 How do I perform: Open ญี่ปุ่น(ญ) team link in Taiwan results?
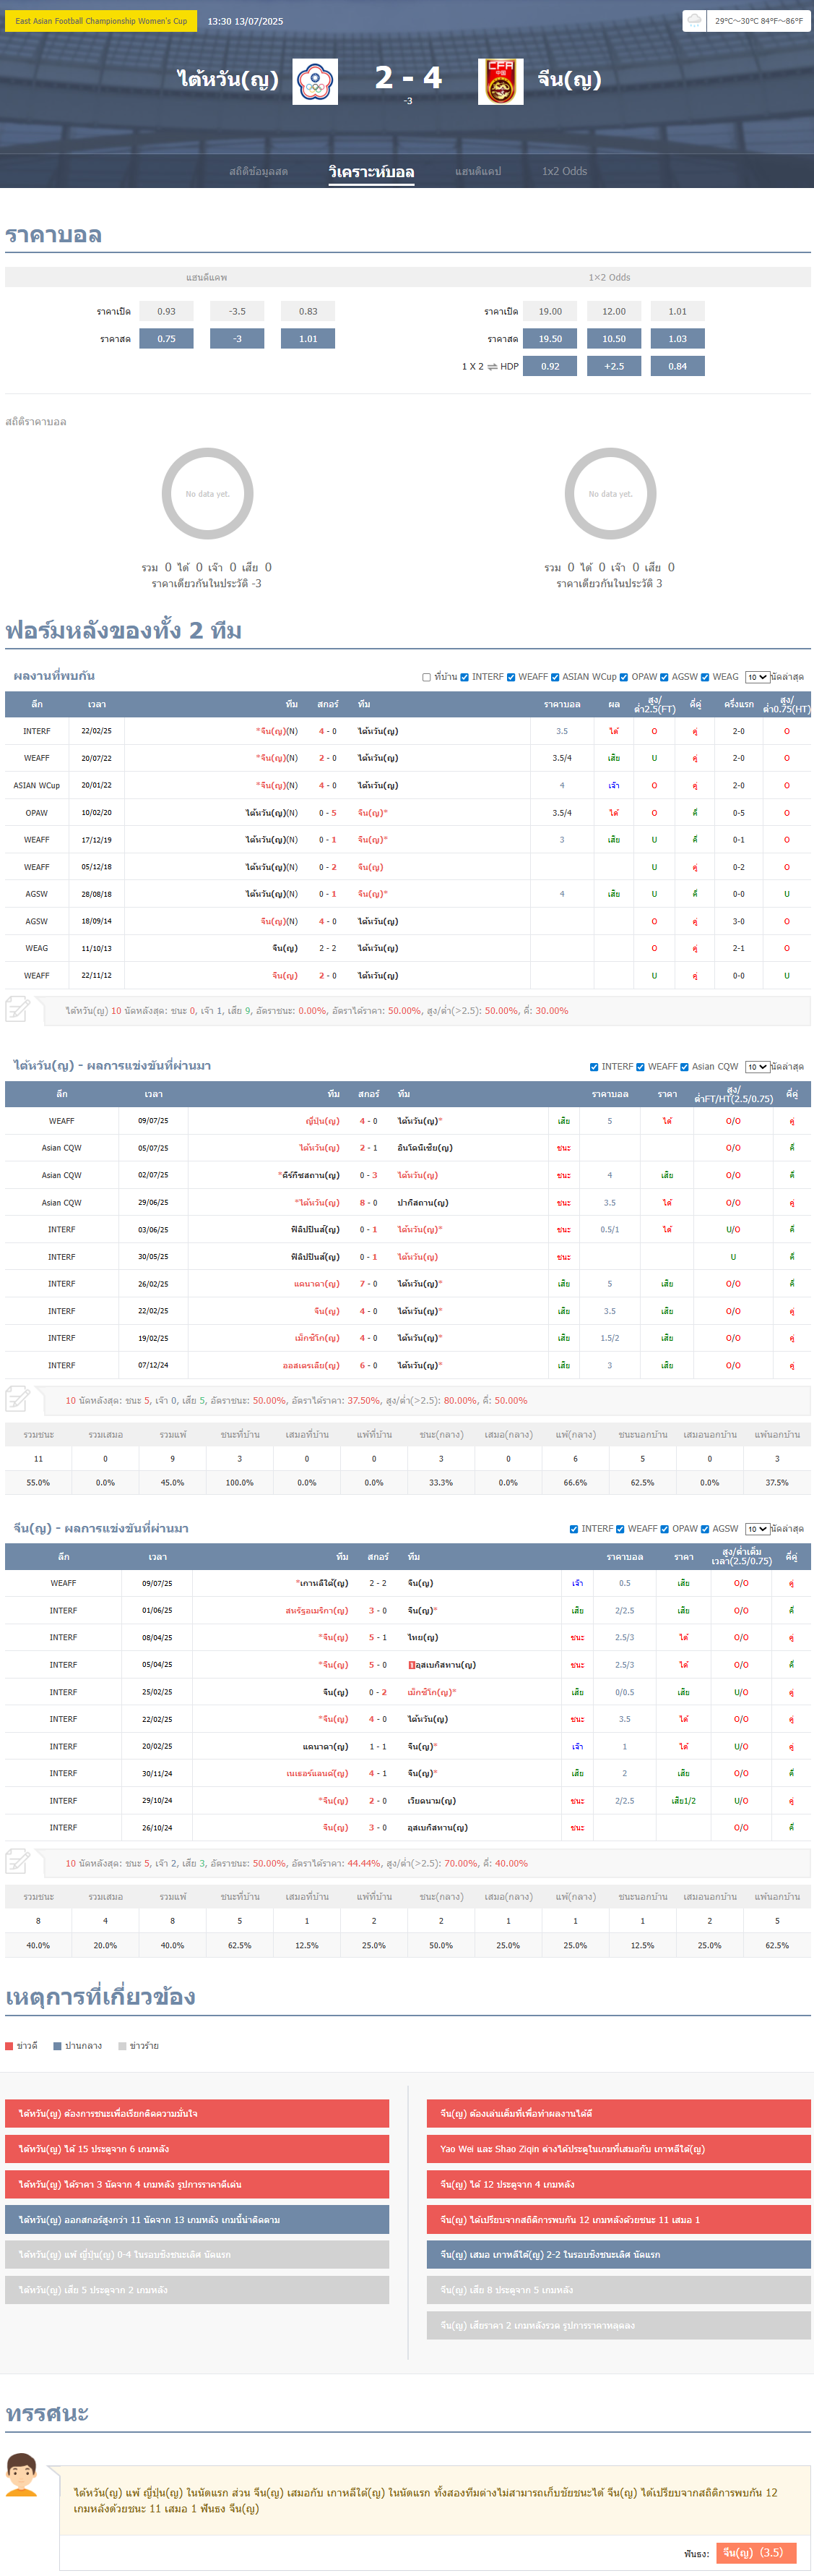pos(323,1121)
